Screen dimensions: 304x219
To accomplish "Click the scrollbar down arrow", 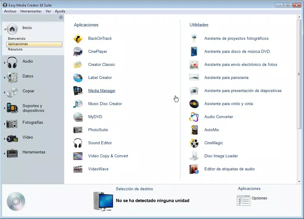I will [x=299, y=182].
